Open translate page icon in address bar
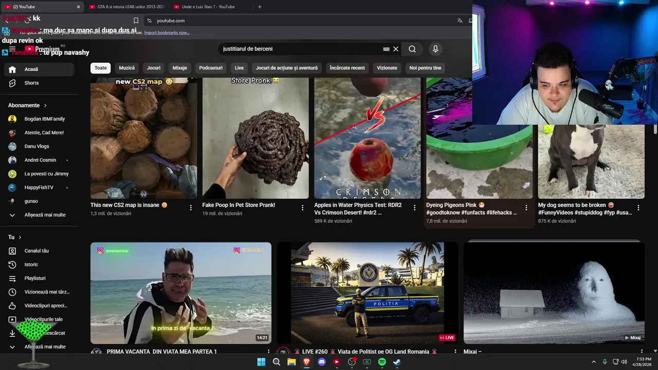 pyautogui.click(x=460, y=21)
